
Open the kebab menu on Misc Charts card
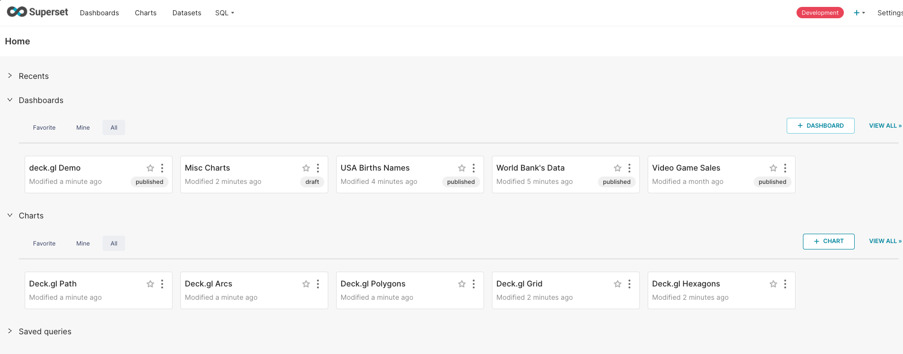pyautogui.click(x=318, y=168)
